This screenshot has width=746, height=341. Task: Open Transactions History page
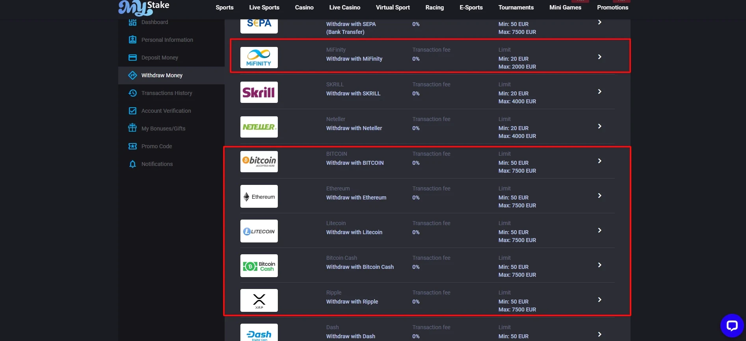(167, 93)
